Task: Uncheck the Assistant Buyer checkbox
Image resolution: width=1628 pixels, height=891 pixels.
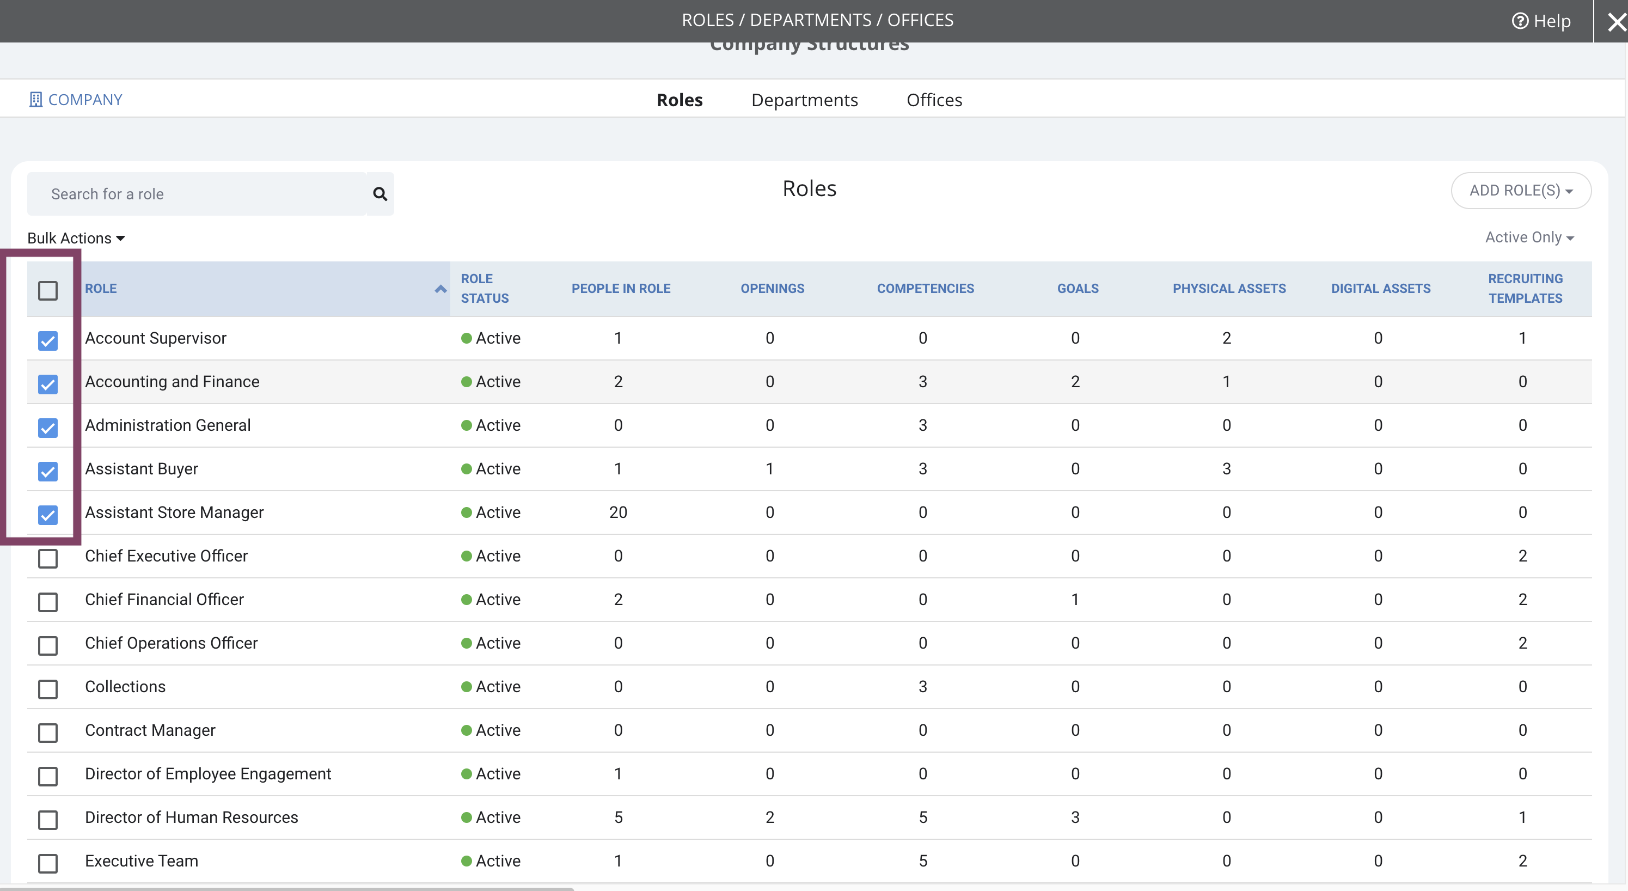Action: (48, 471)
